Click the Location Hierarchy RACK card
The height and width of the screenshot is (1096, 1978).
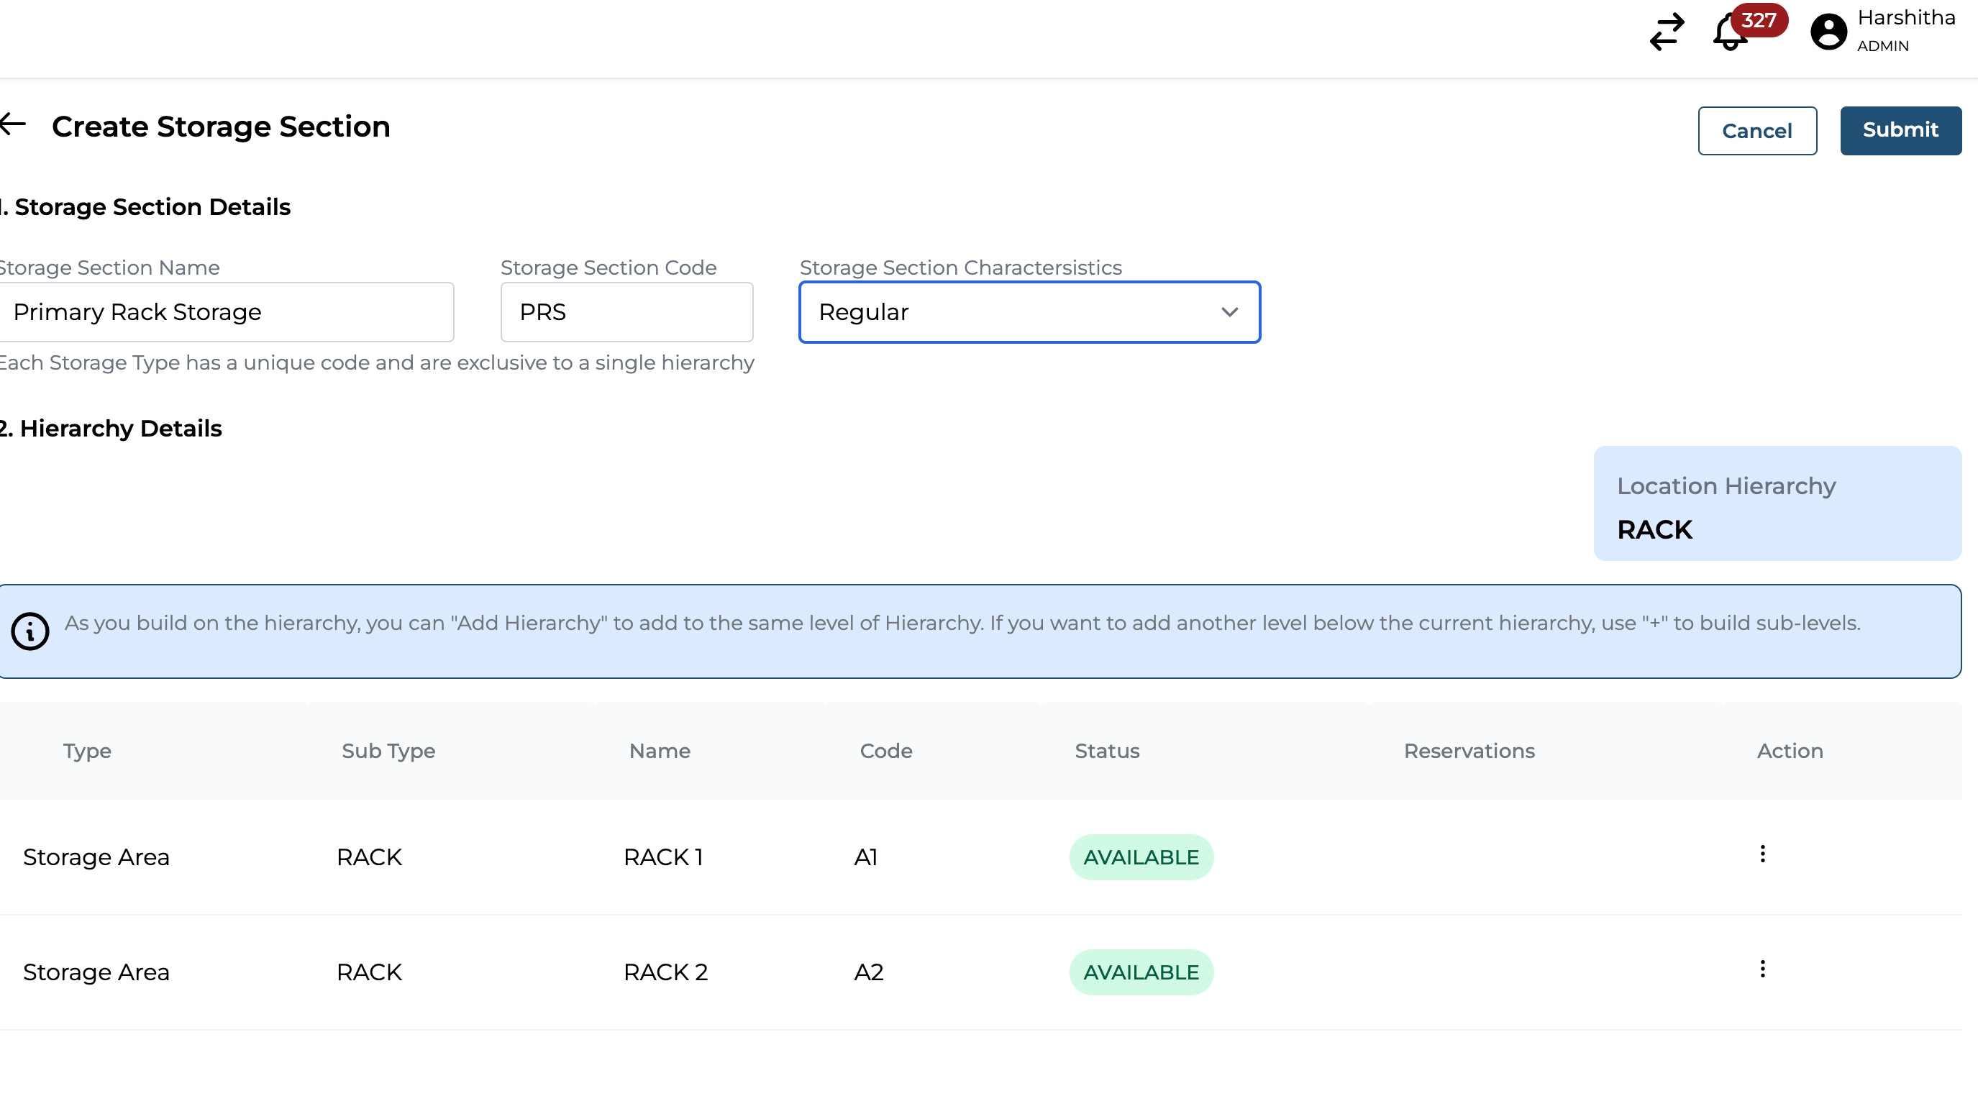point(1777,504)
